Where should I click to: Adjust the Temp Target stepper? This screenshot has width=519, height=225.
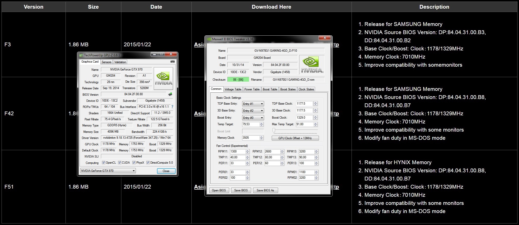click(x=262, y=124)
